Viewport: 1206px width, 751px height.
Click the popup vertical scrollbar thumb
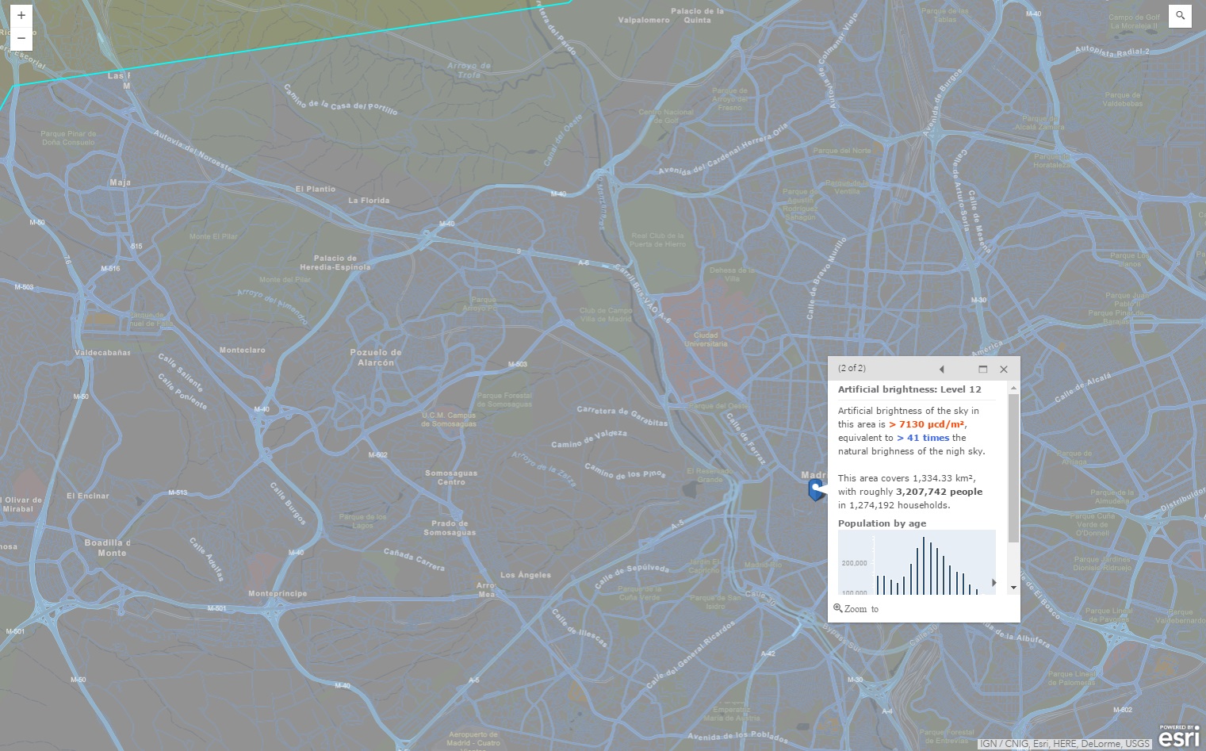point(1013,468)
